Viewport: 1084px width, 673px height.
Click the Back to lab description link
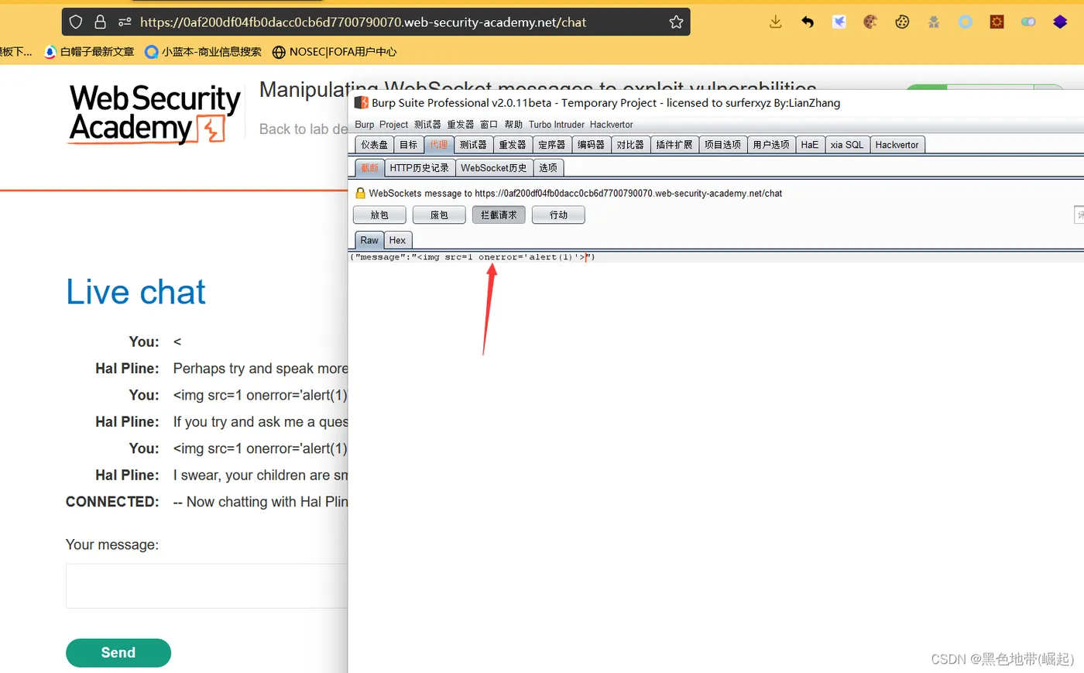point(304,129)
